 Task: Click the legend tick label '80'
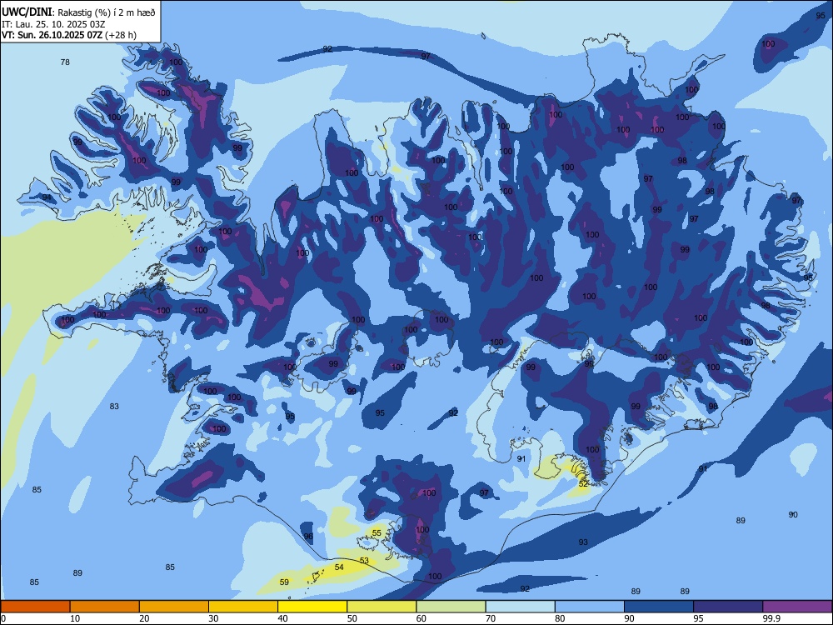(x=560, y=618)
